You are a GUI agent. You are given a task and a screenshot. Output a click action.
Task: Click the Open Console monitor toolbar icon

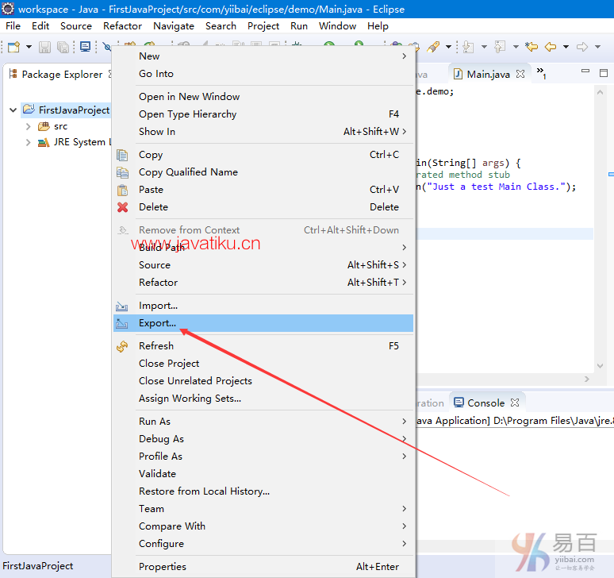85,47
